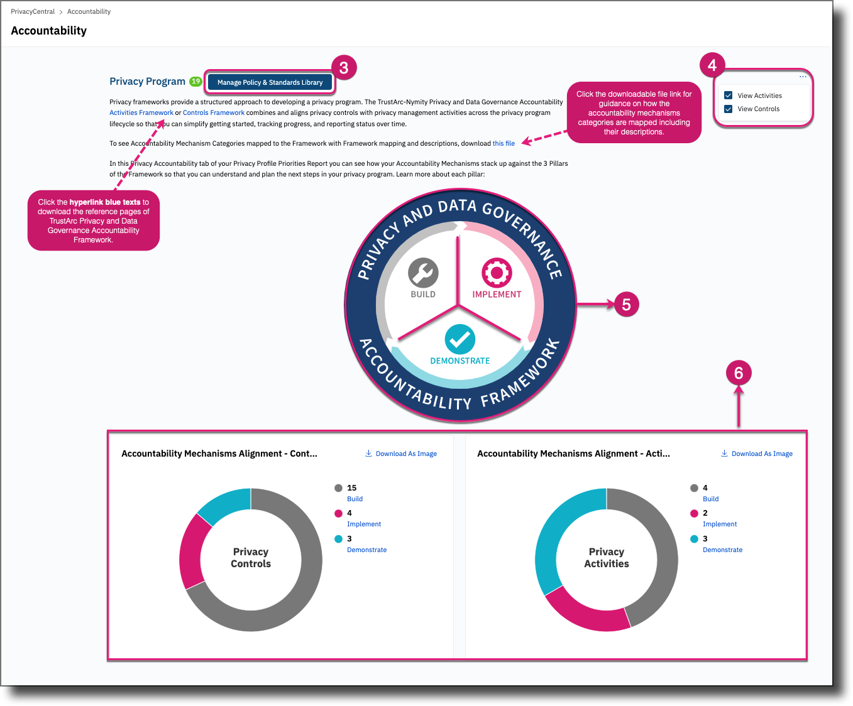Uncheck the View Activities checkbox
The width and height of the screenshot is (853, 706).
click(729, 95)
